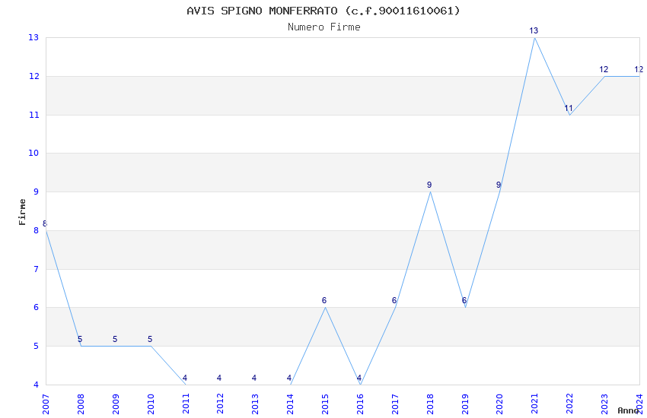
Task: Click the y-axis tick label 8
Action: (x=37, y=230)
